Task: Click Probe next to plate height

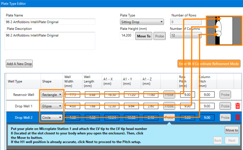Action: tap(160, 36)
